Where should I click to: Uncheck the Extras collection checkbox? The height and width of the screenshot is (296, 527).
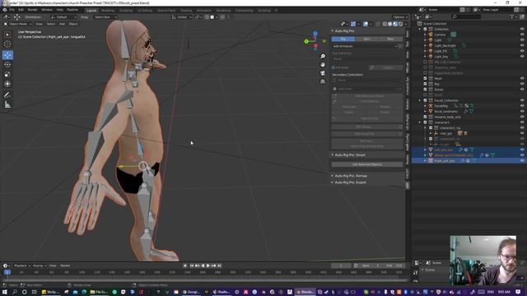pos(425,90)
